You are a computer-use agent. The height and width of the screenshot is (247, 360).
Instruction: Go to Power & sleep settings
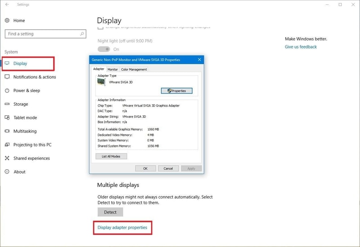27,91
